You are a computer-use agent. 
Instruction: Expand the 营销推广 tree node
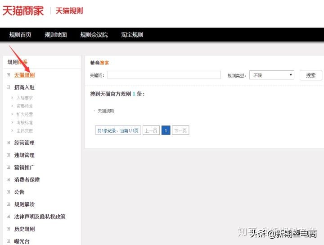pyautogui.click(x=8, y=167)
